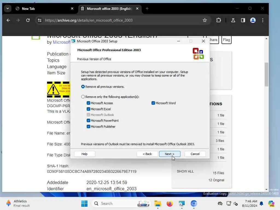Click the page scrollbar thumb
The height and width of the screenshot is (210, 280).
point(266,74)
